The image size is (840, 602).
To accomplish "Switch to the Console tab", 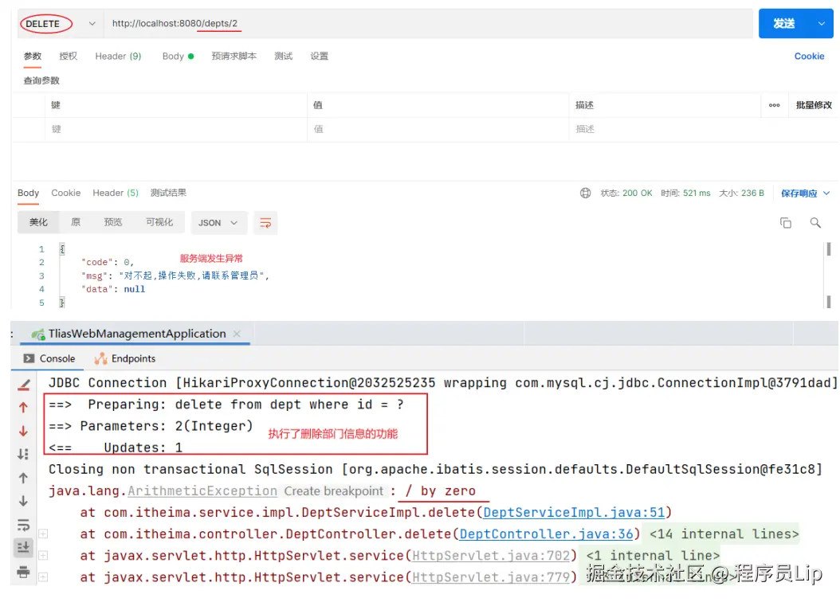I will pos(49,358).
